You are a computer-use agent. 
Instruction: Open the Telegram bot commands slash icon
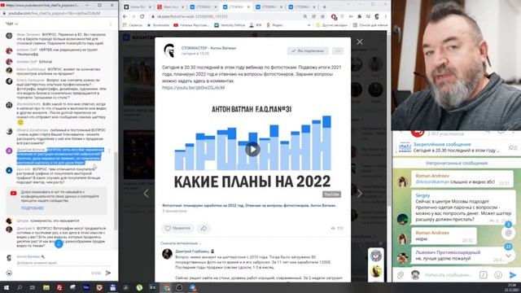click(483, 275)
